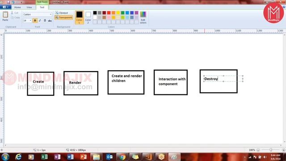Pick the yellow color swatch
This screenshot has width=286, height=161.
(x=118, y=13)
